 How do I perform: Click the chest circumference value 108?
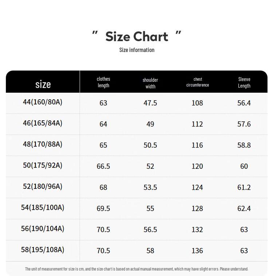click(x=197, y=103)
